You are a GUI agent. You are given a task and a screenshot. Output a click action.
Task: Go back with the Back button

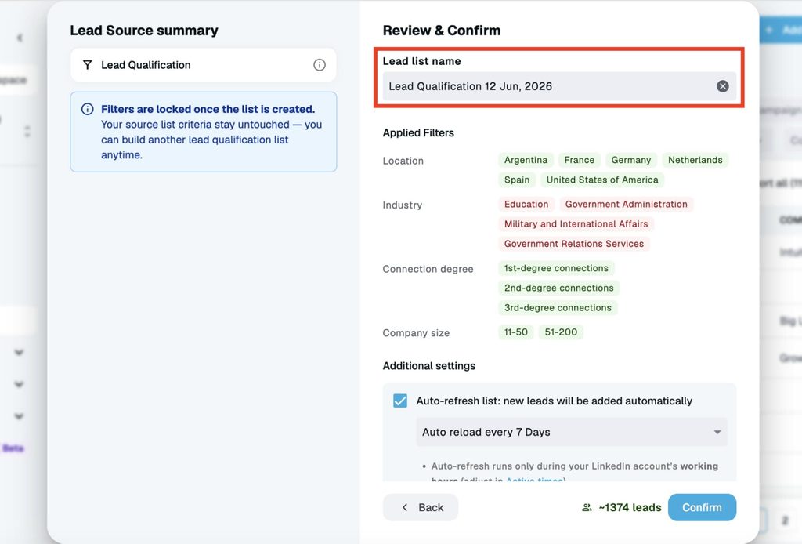(x=421, y=507)
